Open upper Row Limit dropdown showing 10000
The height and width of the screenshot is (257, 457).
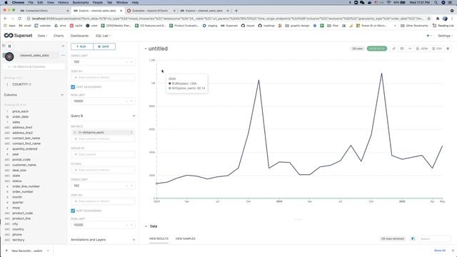pos(103,101)
